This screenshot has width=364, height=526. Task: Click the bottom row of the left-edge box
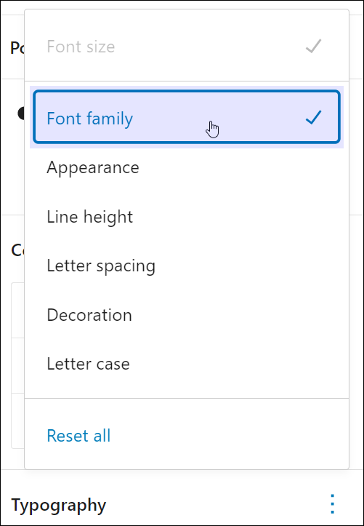click(x=17, y=421)
